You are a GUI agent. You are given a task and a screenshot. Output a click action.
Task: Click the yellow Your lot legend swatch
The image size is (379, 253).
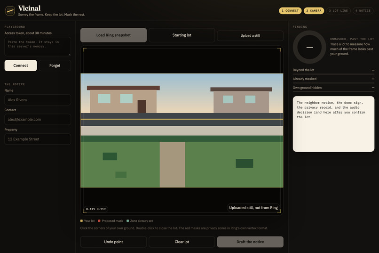click(x=81, y=221)
